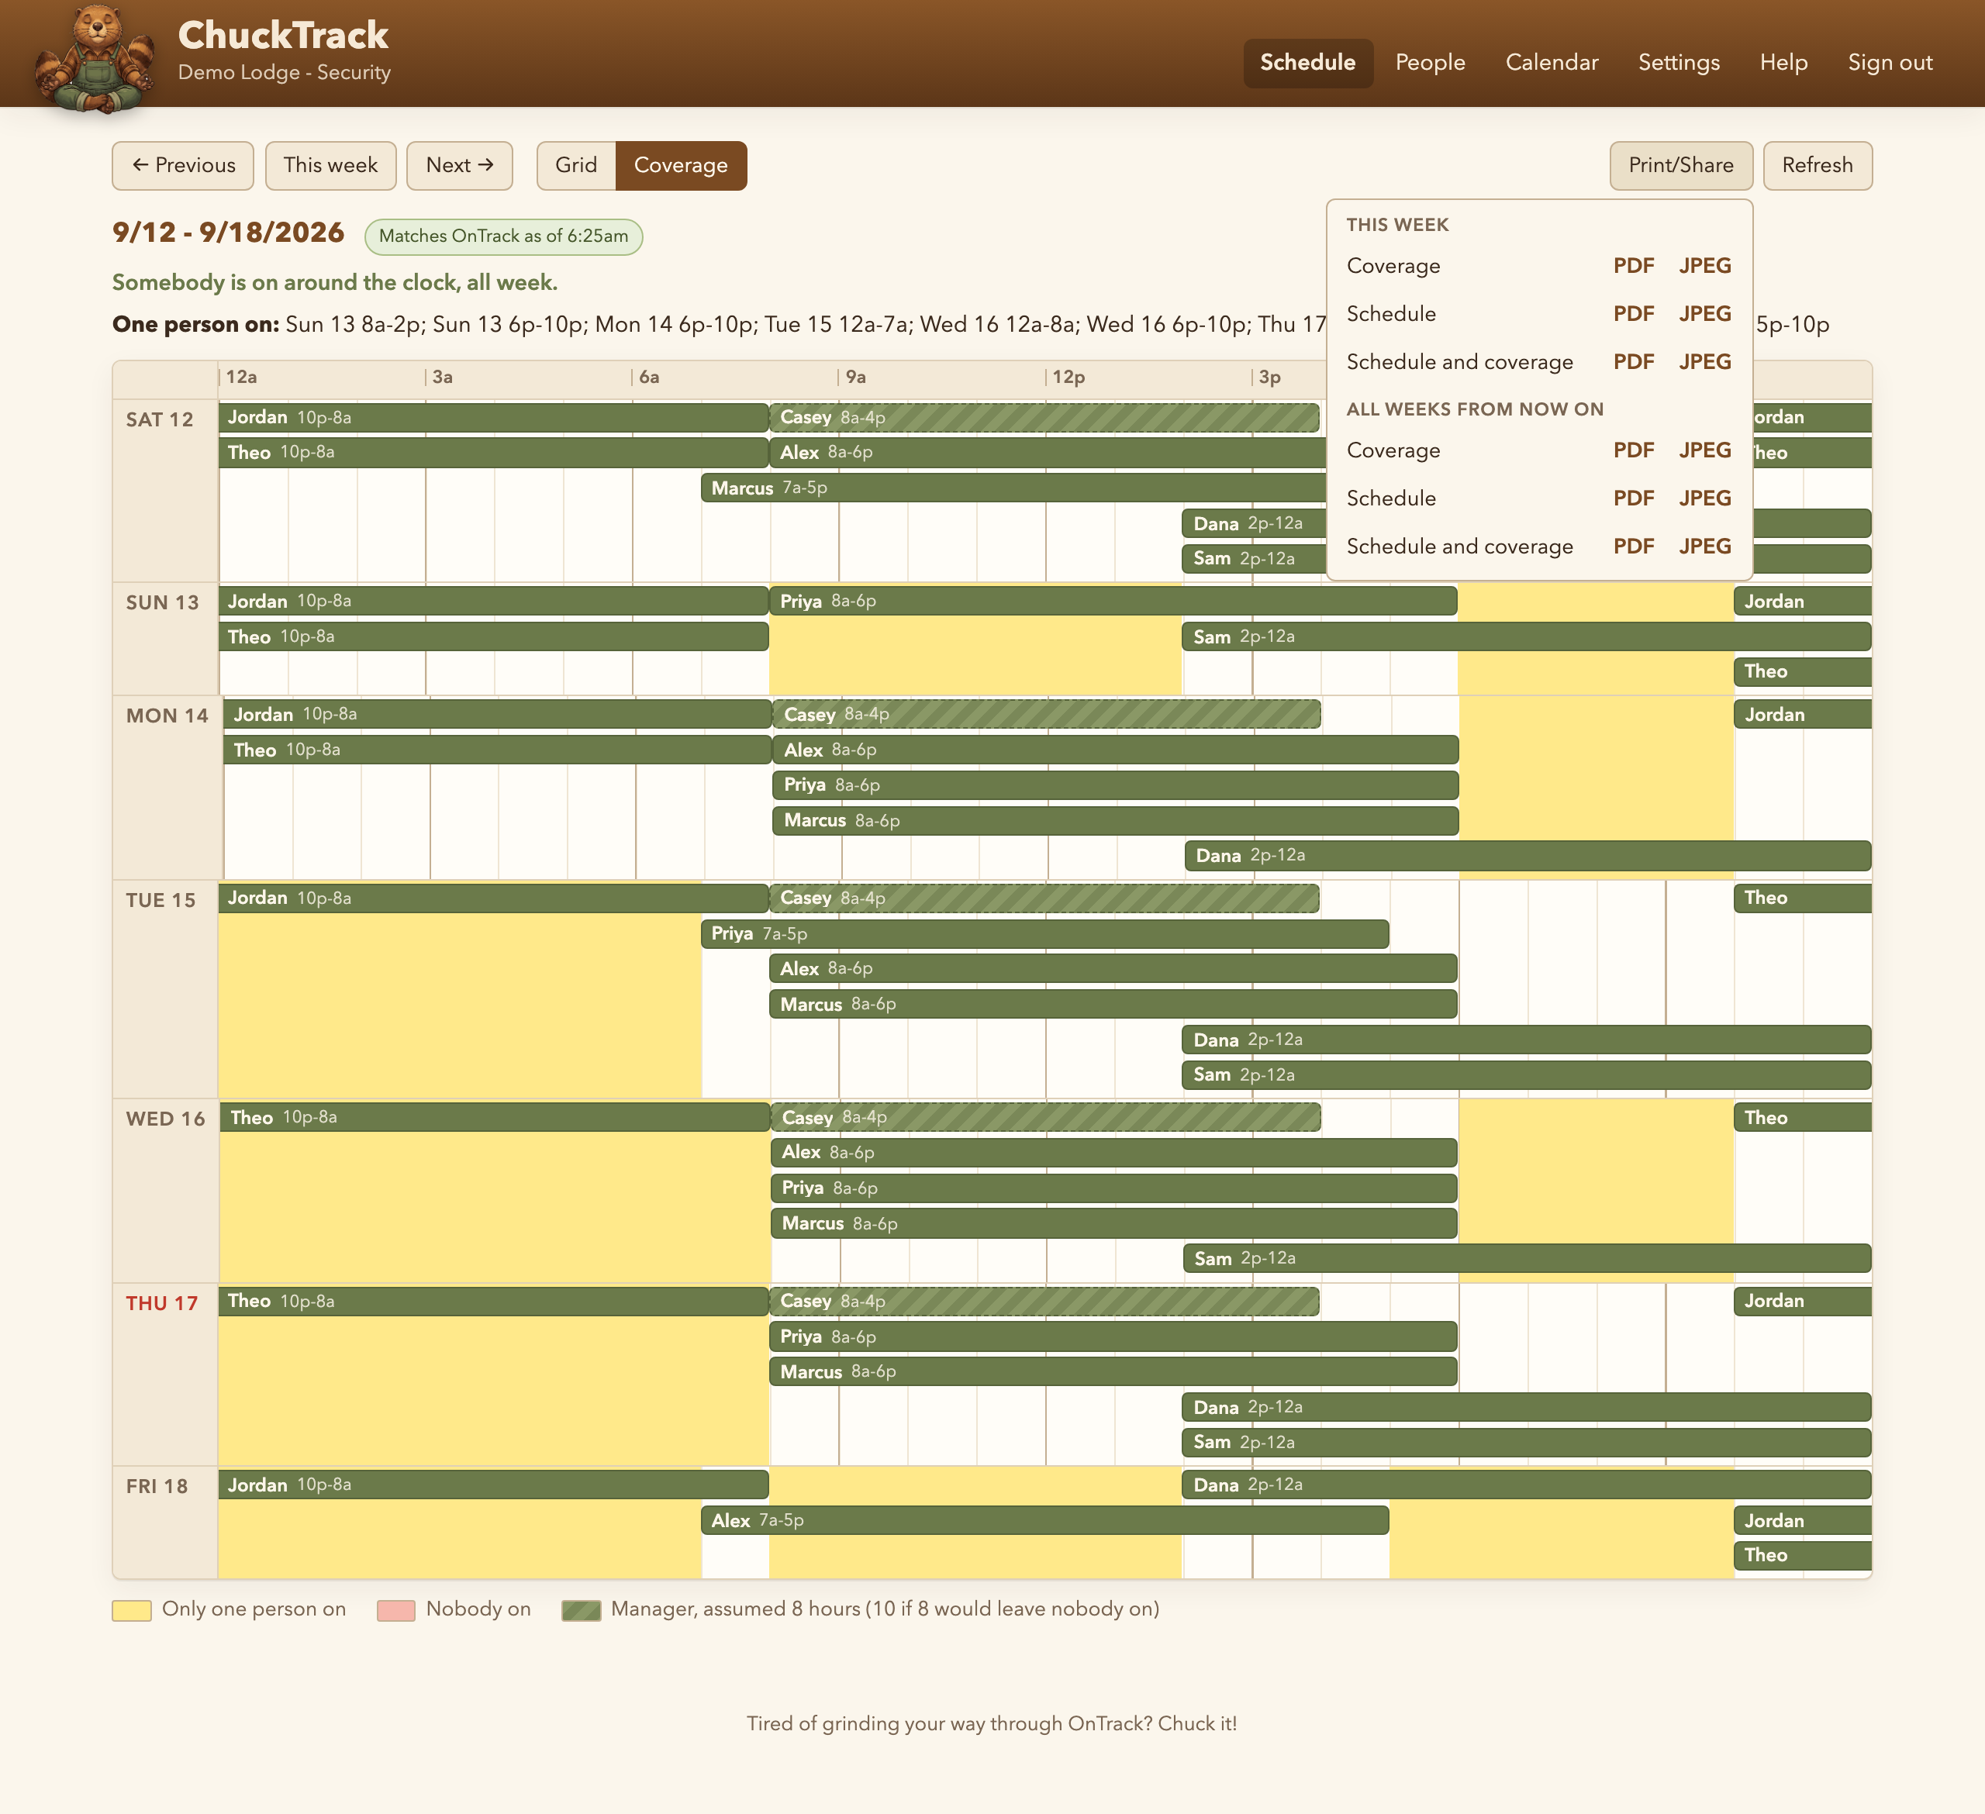This screenshot has height=1814, width=1985.
Task: Jump to This week
Action: [x=331, y=165]
